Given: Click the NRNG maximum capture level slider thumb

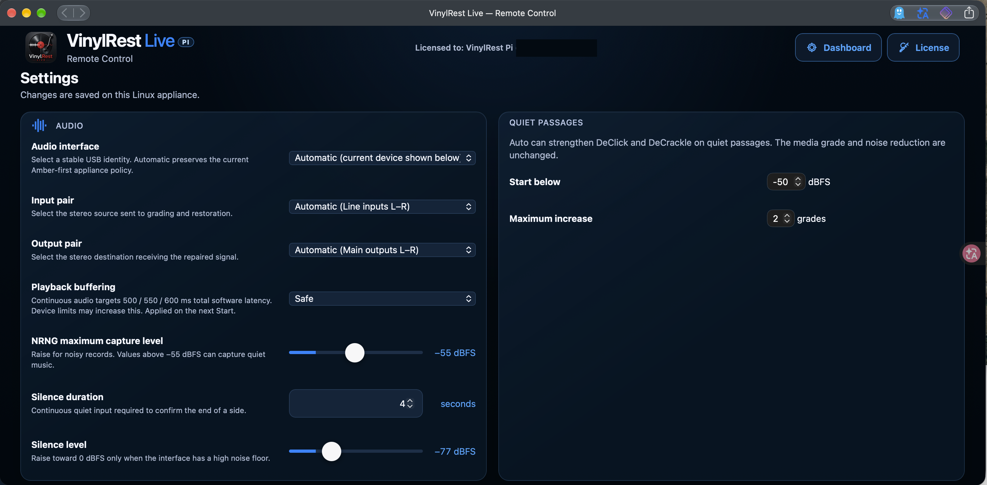Looking at the screenshot, I should (354, 352).
